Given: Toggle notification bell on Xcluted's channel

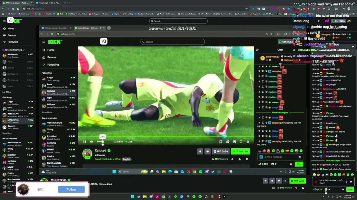Looking at the screenshot, I should pos(200,151).
